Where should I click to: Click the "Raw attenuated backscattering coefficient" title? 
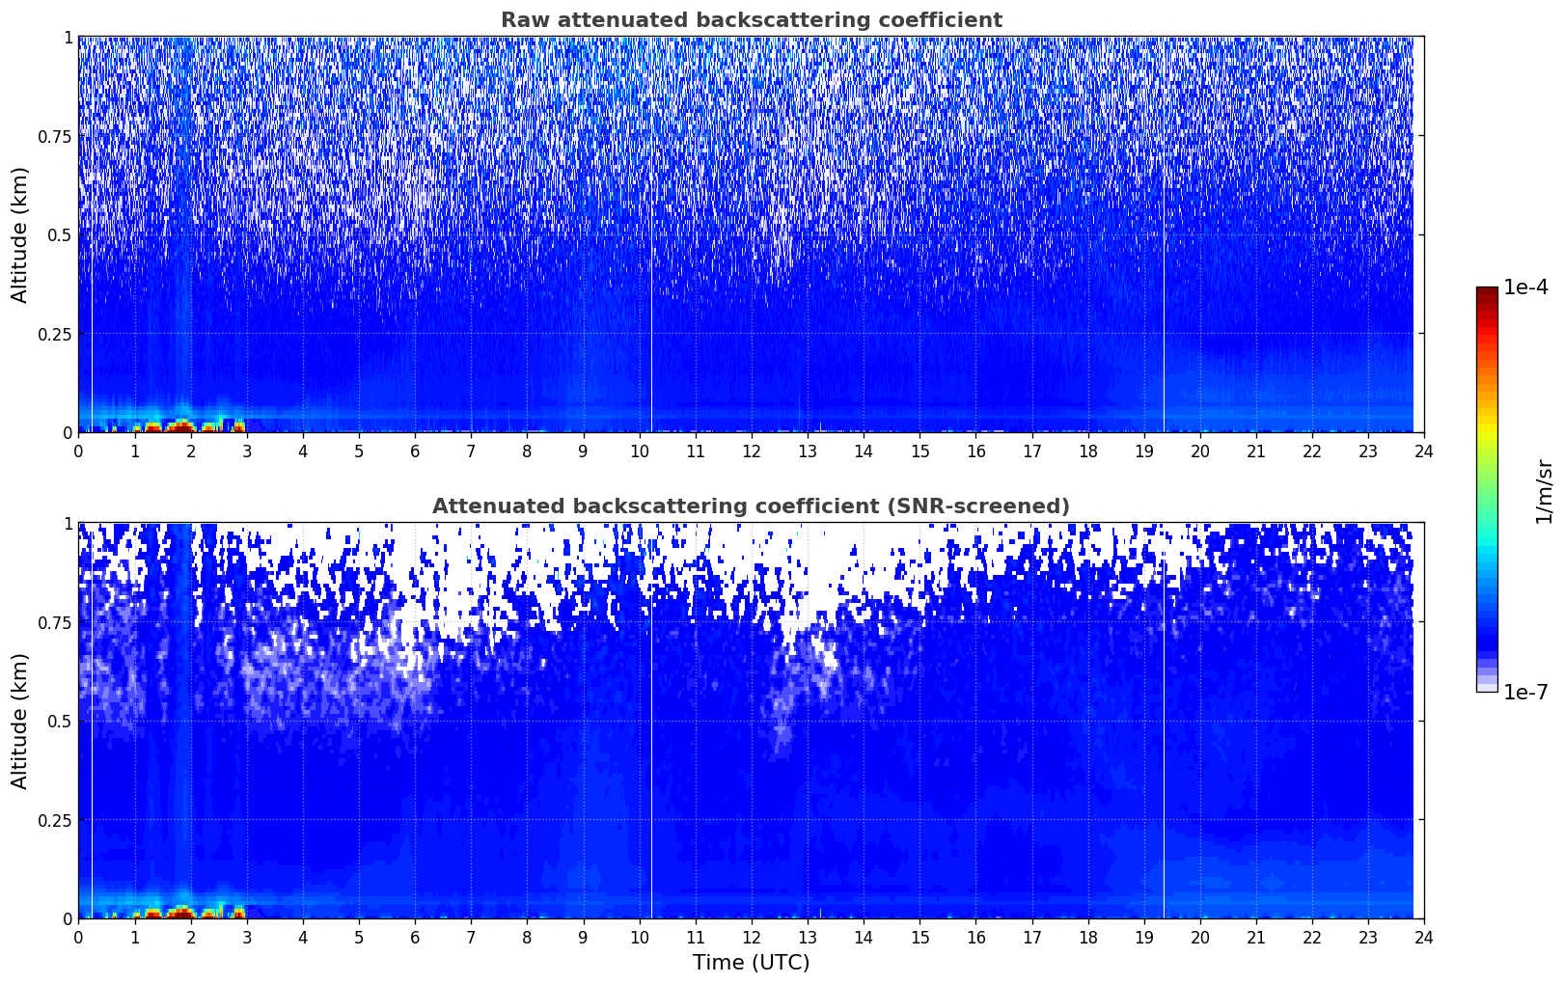(751, 20)
